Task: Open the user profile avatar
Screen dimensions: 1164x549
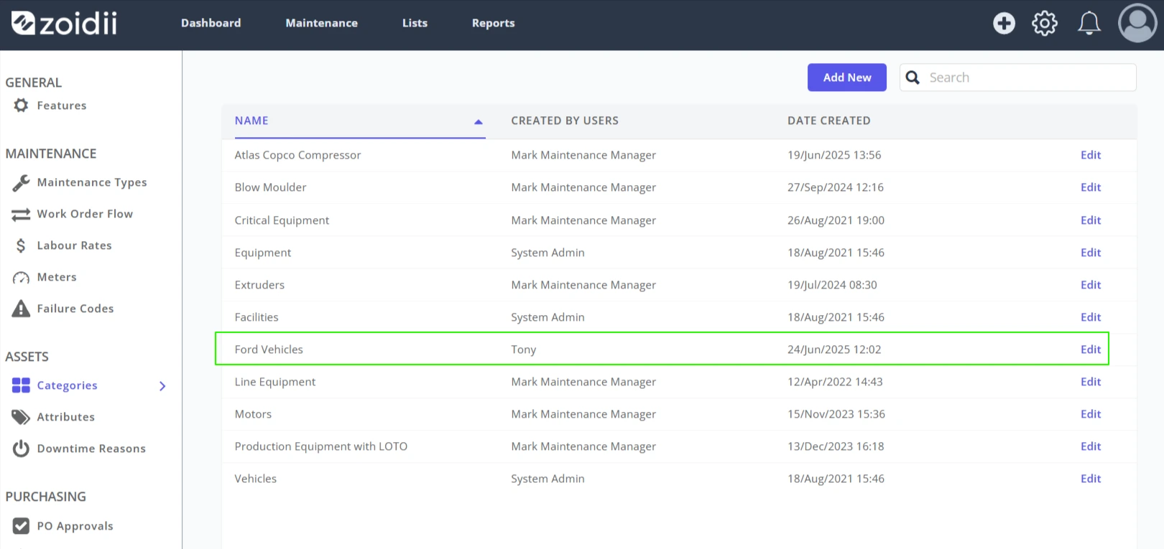Action: 1137,23
